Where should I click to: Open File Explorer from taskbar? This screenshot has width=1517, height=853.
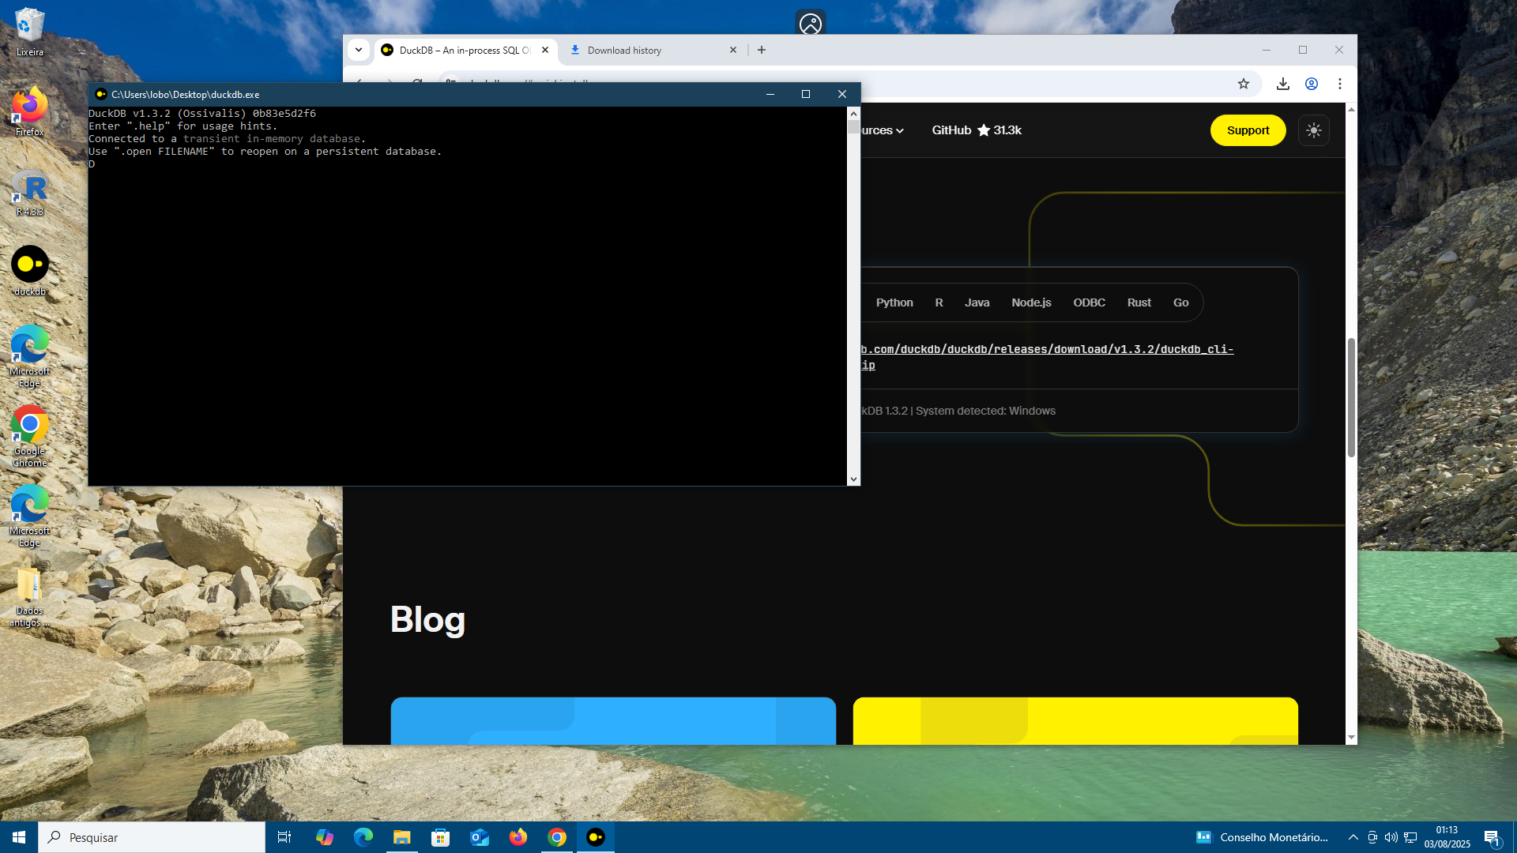[x=401, y=837]
